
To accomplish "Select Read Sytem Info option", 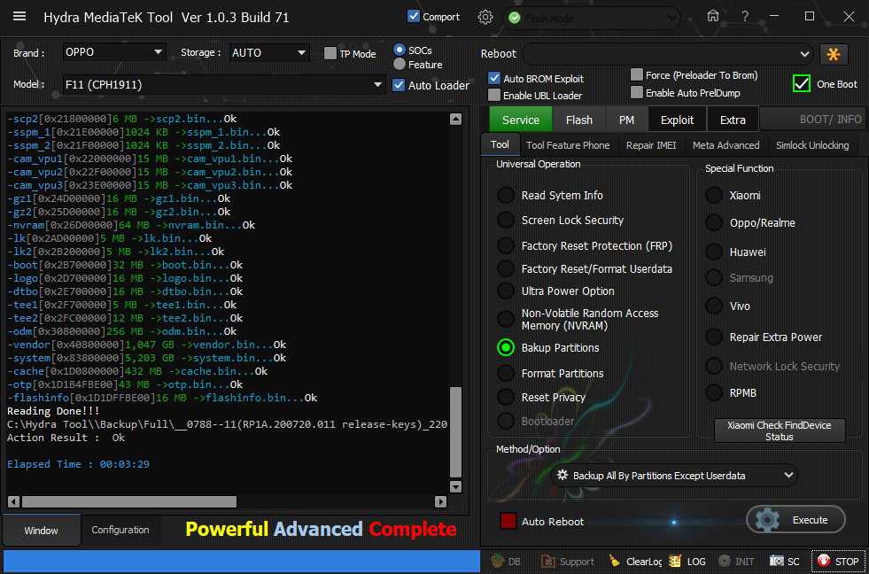I will pos(506,195).
